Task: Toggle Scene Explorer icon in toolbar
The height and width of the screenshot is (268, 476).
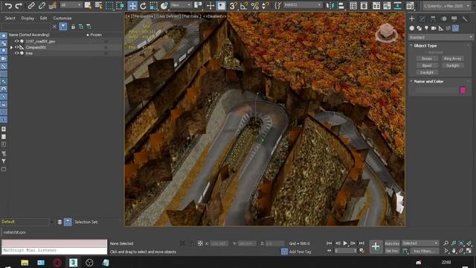Action: click(x=353, y=5)
